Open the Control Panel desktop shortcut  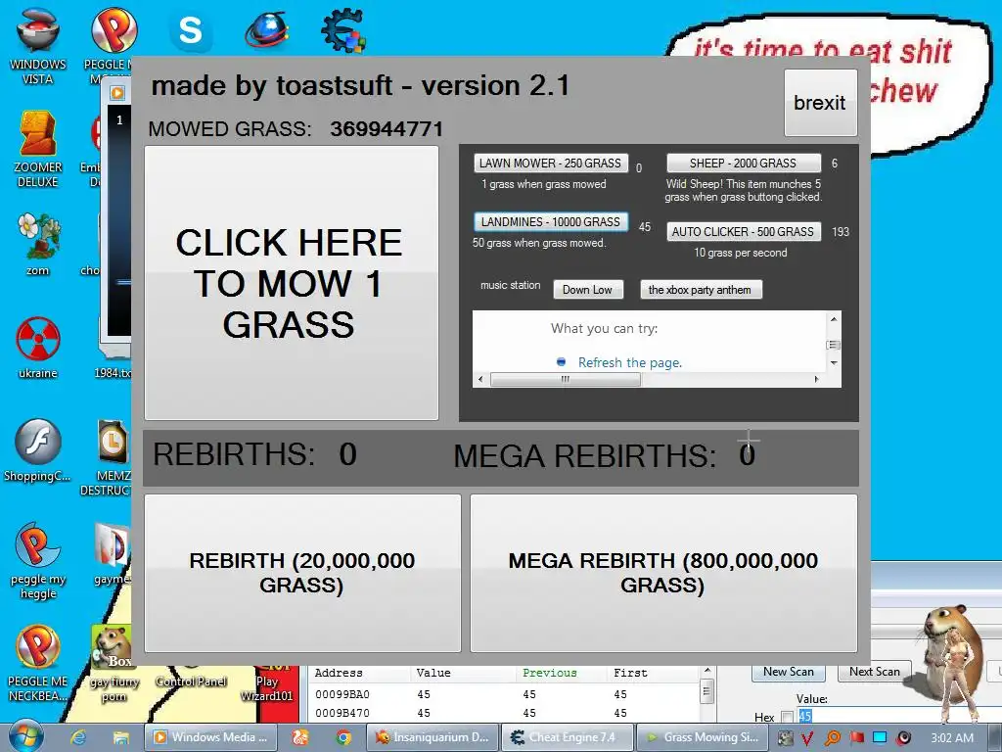191,681
